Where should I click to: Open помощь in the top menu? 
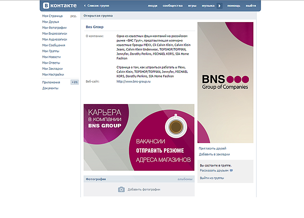234,6
